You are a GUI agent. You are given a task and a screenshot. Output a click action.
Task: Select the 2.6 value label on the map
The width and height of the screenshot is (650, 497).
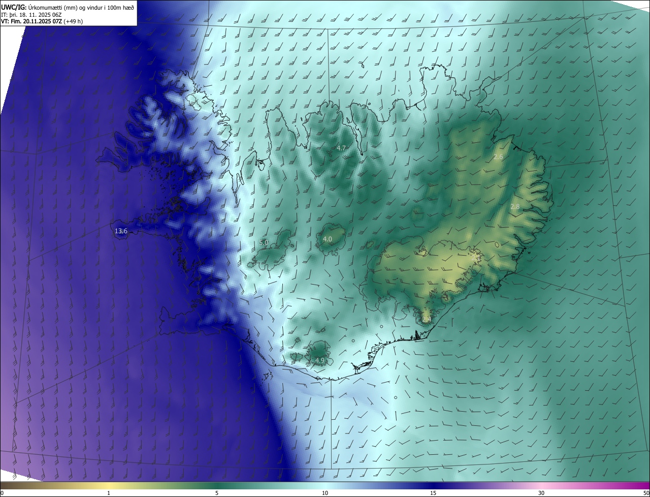point(498,157)
